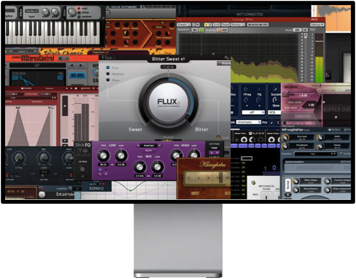
Task: Toggle the midi indicator on the keyboard synth
Action: tap(79, 8)
